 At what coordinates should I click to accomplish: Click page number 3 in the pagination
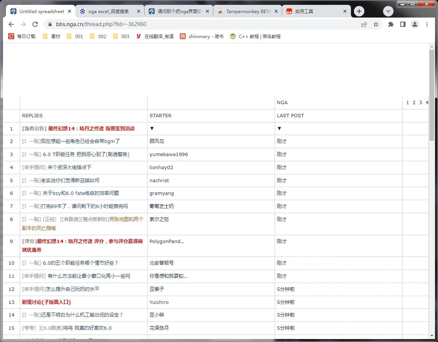[420, 102]
